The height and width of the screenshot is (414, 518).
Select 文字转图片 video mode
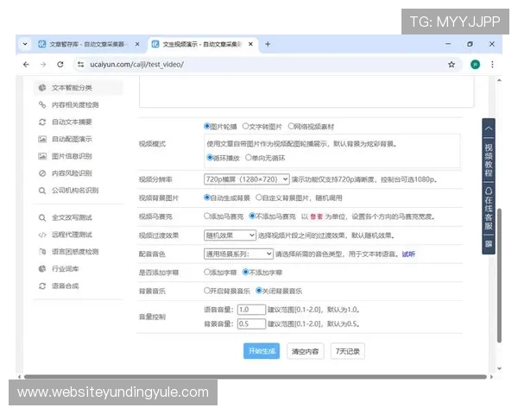[245, 126]
